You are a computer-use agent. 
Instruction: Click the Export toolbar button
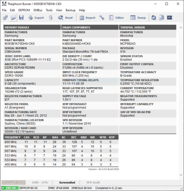[x=36, y=18]
